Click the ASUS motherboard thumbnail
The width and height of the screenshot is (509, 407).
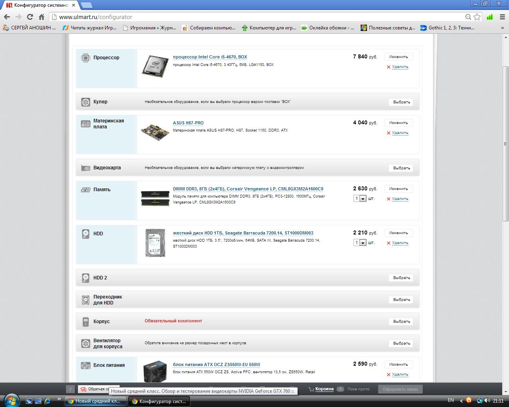tap(155, 132)
